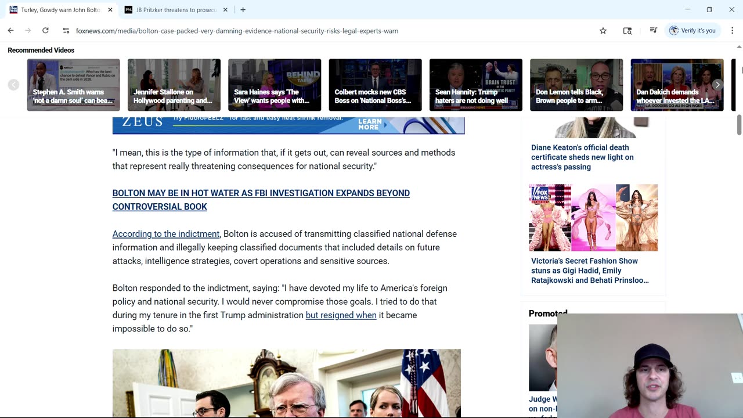Open Sean Hannity: Trump haters video

(x=476, y=85)
